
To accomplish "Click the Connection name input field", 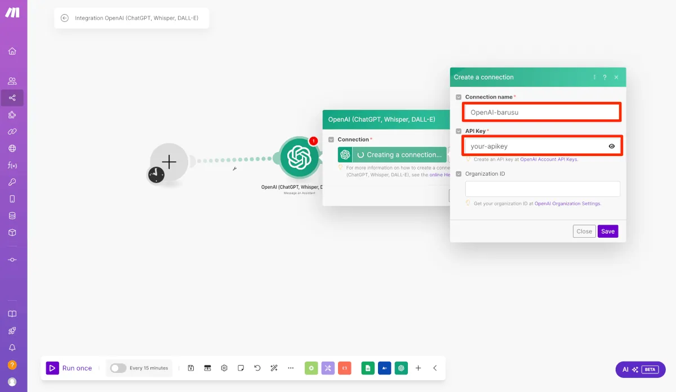I will coord(542,112).
